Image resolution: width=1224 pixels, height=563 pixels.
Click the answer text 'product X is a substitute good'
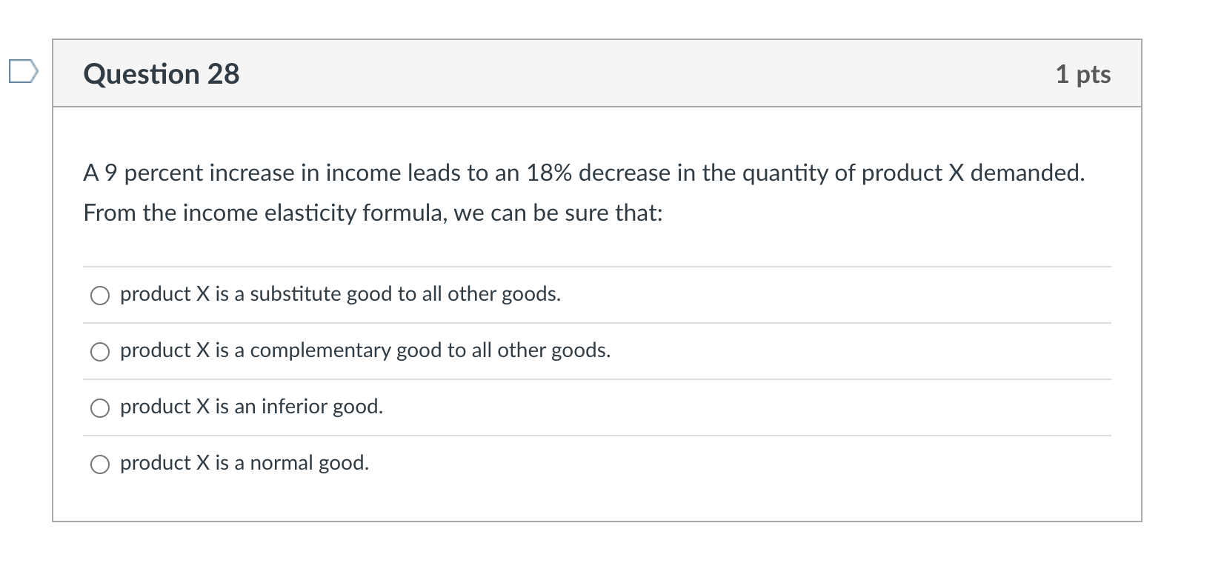tap(340, 294)
